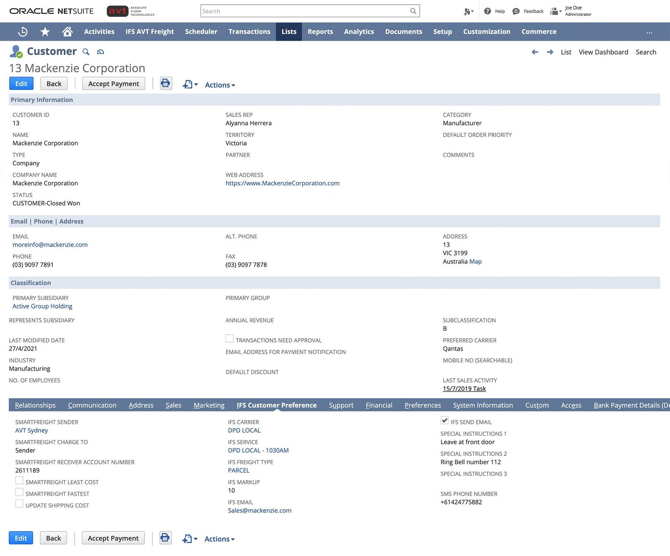Click the top Edit button

21,83
